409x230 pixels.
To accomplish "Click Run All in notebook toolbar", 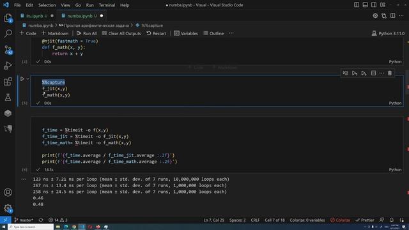I will coord(87,33).
